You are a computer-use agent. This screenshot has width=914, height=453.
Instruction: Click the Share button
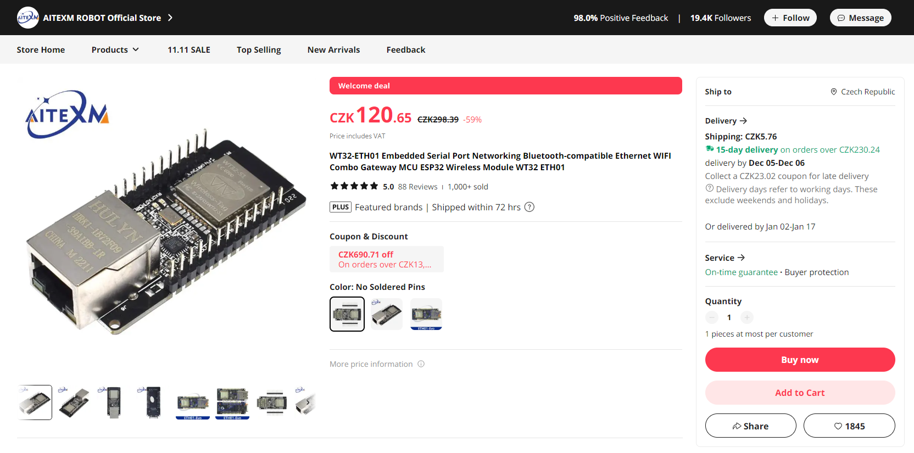[x=750, y=426]
